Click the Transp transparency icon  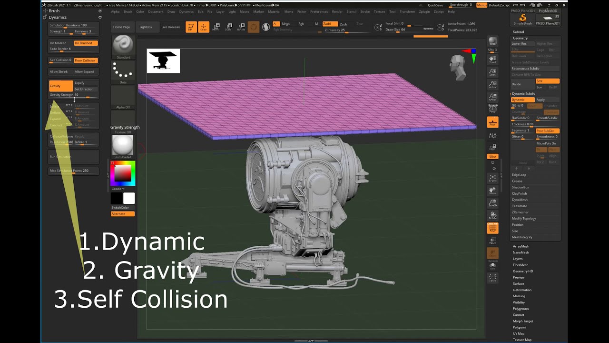[x=492, y=241]
